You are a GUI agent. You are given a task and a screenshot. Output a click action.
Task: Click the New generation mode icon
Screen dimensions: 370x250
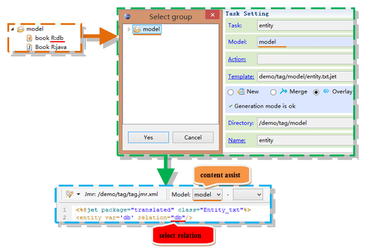(241, 91)
